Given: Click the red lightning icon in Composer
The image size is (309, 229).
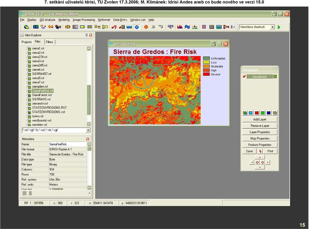Looking at the screenshot, I should click(x=260, y=151).
